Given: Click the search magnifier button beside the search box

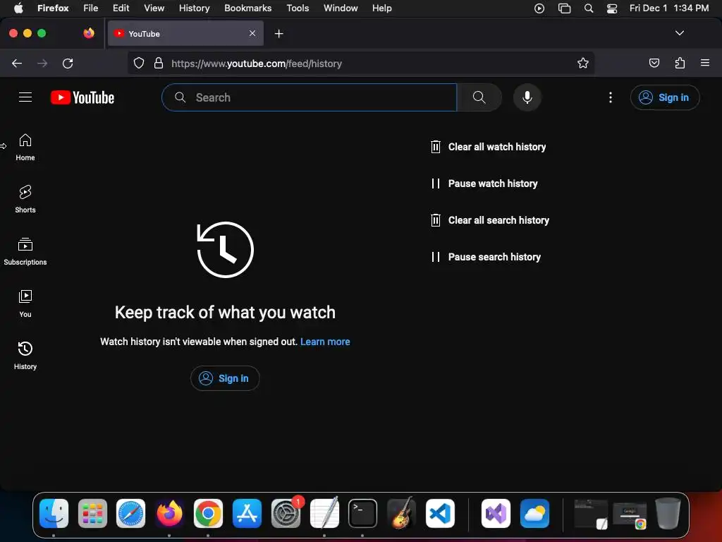Looking at the screenshot, I should coord(479,97).
